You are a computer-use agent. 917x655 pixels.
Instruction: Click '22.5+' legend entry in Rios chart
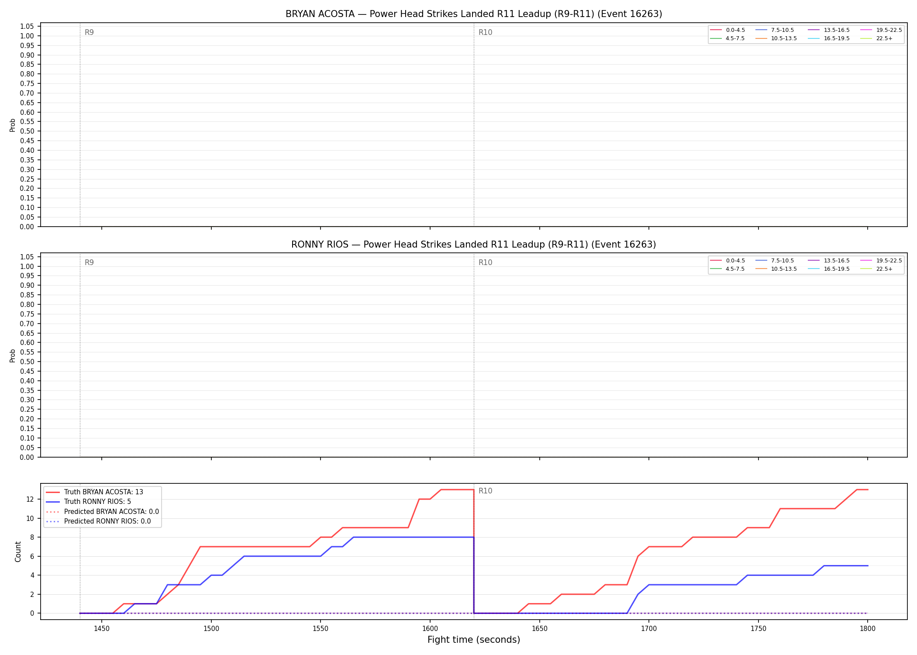pyautogui.click(x=877, y=269)
